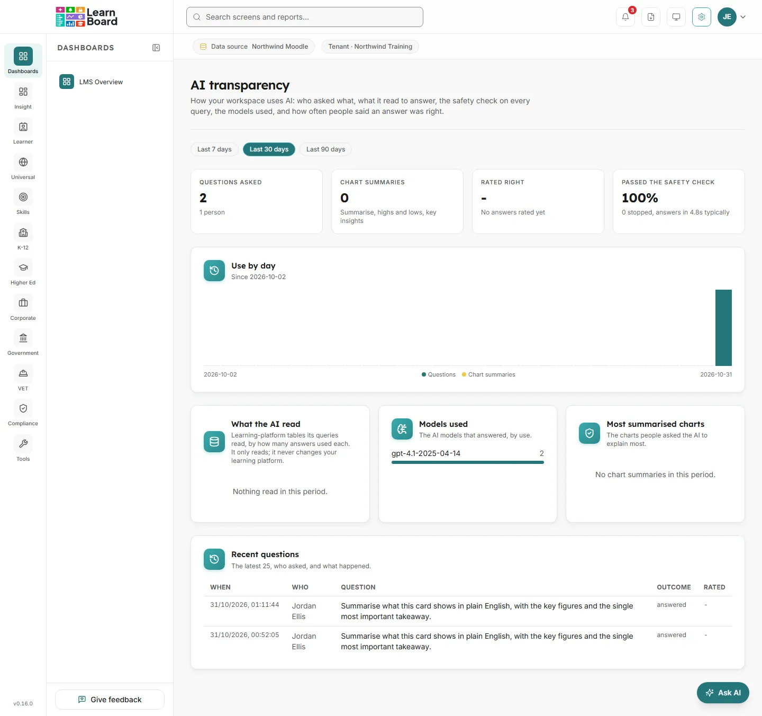Click the Passed the Safety Check card
This screenshot has height=716, width=762.
tap(679, 201)
